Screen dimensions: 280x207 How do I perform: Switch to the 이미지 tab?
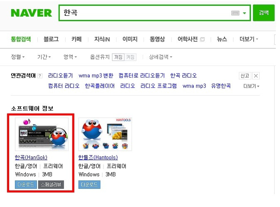tap(130, 39)
